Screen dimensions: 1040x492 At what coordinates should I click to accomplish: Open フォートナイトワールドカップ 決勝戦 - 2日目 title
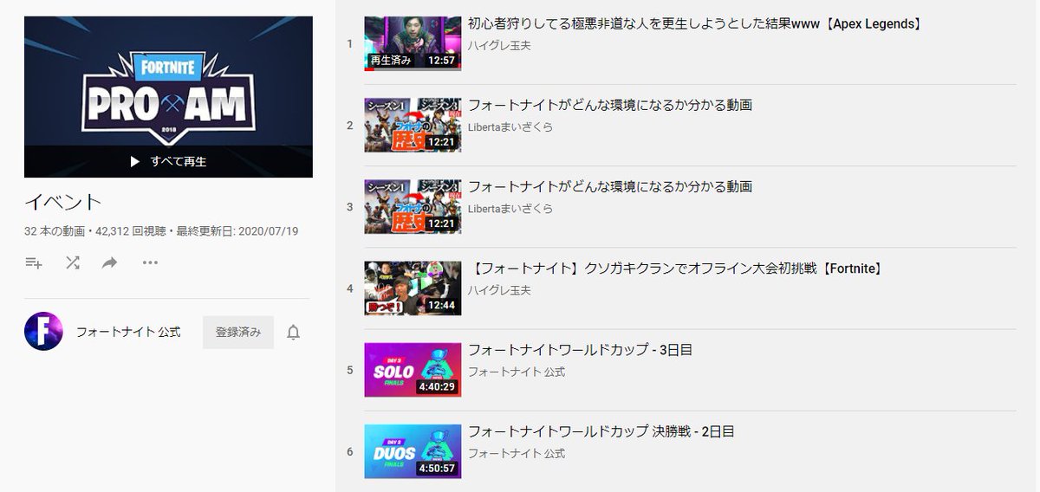(601, 431)
